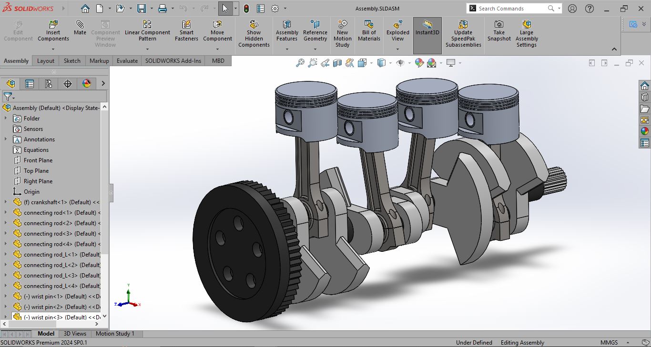Image resolution: width=651 pixels, height=347 pixels.
Task: Click MMGS units in status bar
Action: [x=609, y=343]
